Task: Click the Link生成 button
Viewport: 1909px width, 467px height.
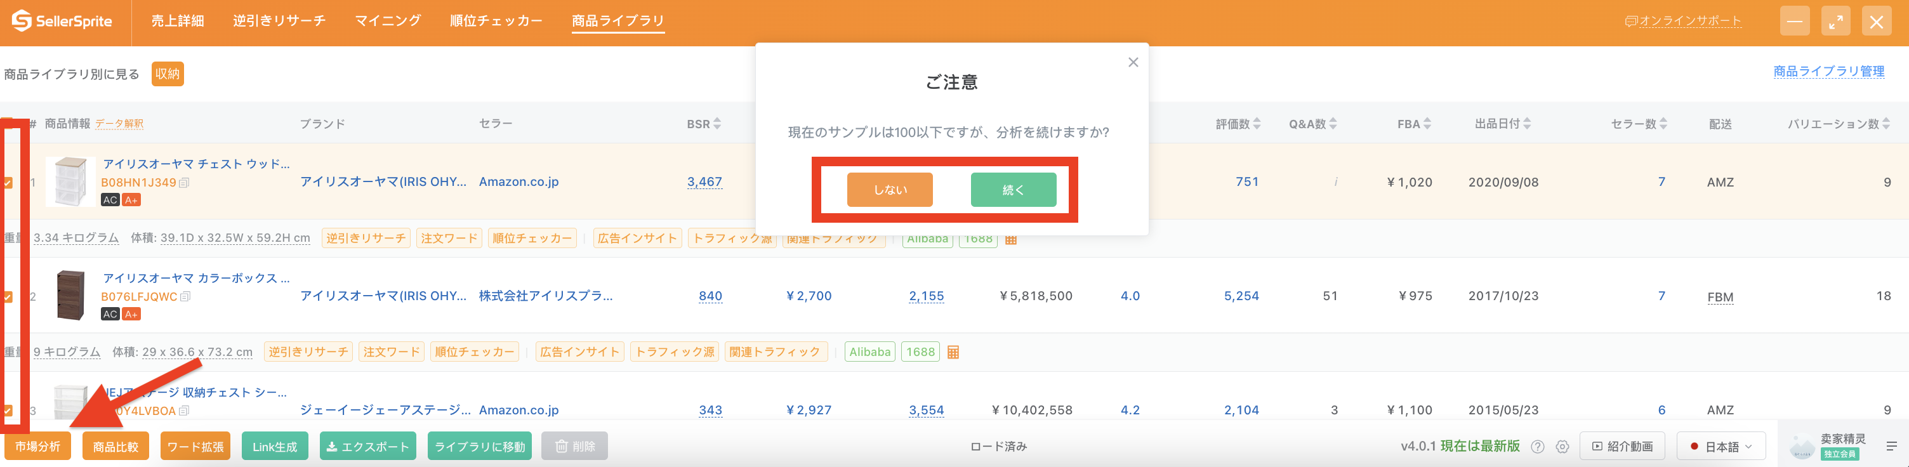Action: pyautogui.click(x=275, y=446)
